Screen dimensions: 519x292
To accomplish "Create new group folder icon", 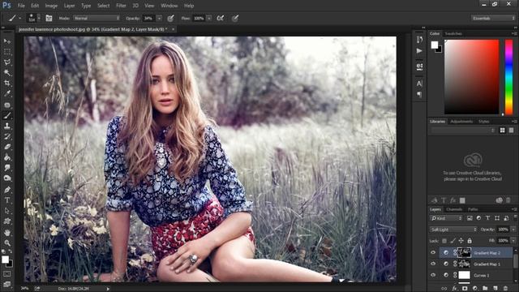I will pyautogui.click(x=485, y=289).
